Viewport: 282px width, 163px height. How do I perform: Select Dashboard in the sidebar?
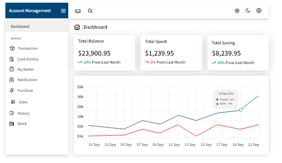[x=37, y=26]
